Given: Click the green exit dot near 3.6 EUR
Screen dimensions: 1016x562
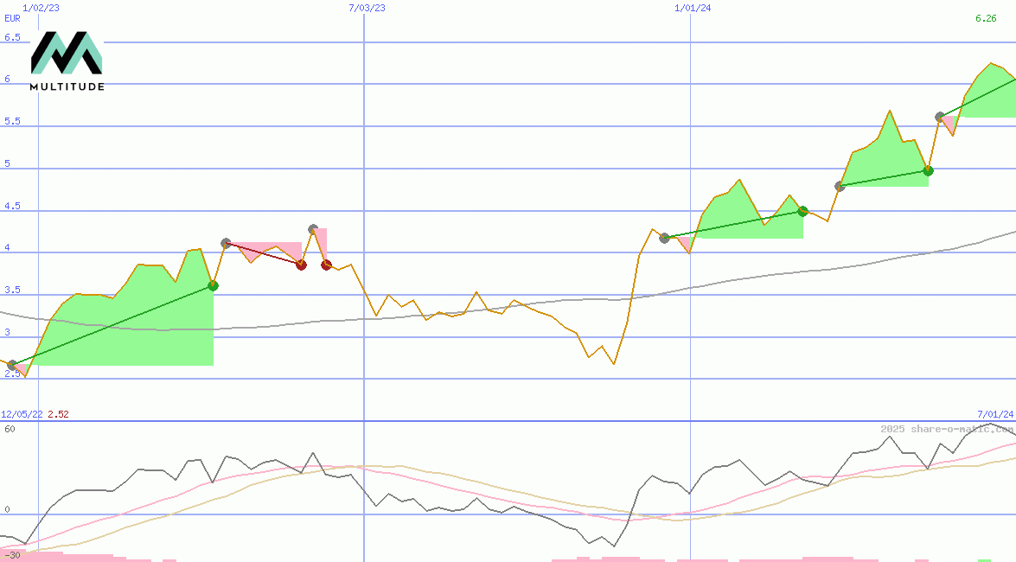Looking at the screenshot, I should [x=214, y=285].
